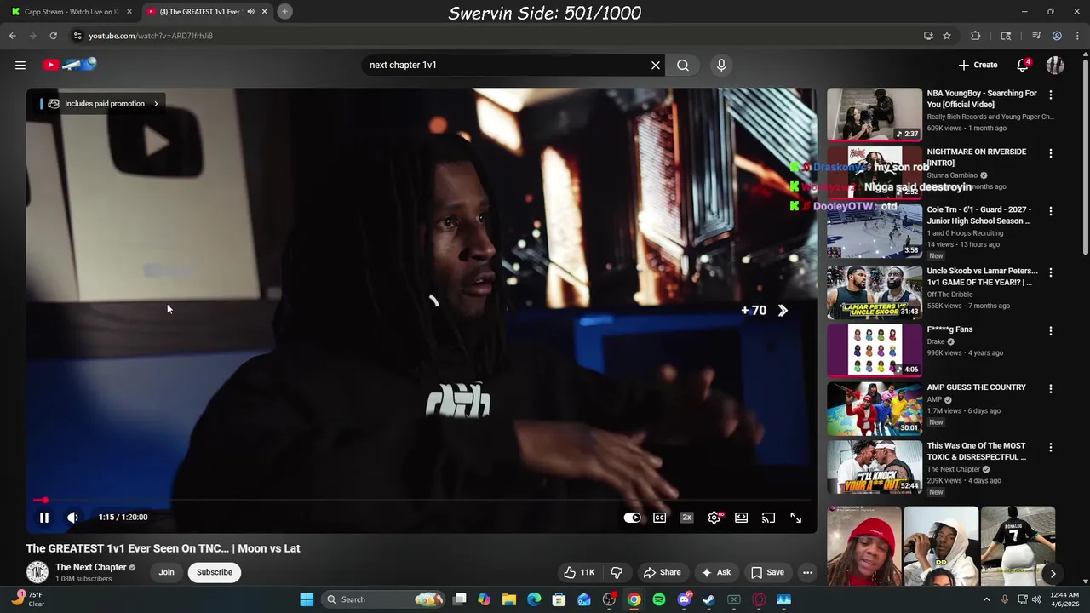This screenshot has height=613, width=1090.
Task: Like the video with 11K thumbs up
Action: (x=578, y=572)
